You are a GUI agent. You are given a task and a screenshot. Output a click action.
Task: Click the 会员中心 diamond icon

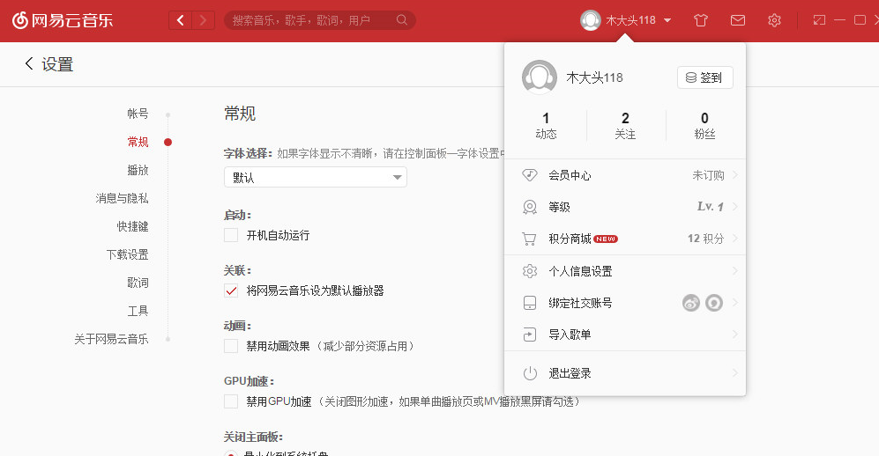click(x=530, y=175)
